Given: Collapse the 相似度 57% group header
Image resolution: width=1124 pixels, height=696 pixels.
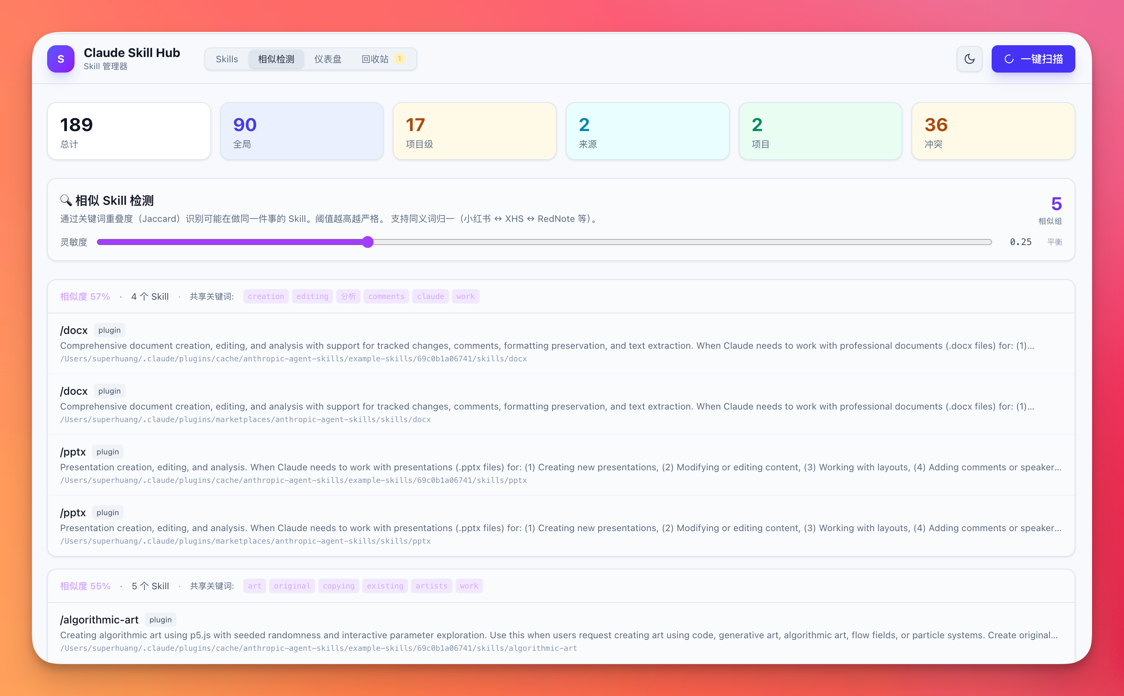Looking at the screenshot, I should coord(85,296).
